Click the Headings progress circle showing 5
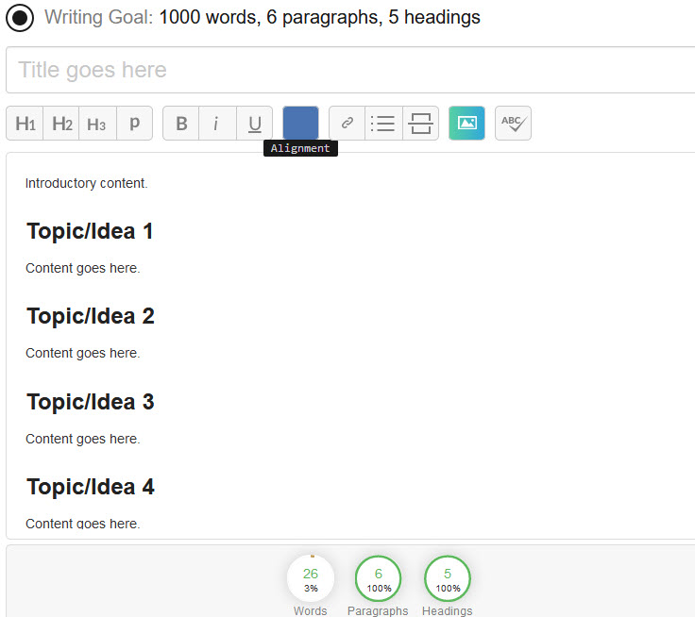The image size is (695, 617). (x=448, y=578)
